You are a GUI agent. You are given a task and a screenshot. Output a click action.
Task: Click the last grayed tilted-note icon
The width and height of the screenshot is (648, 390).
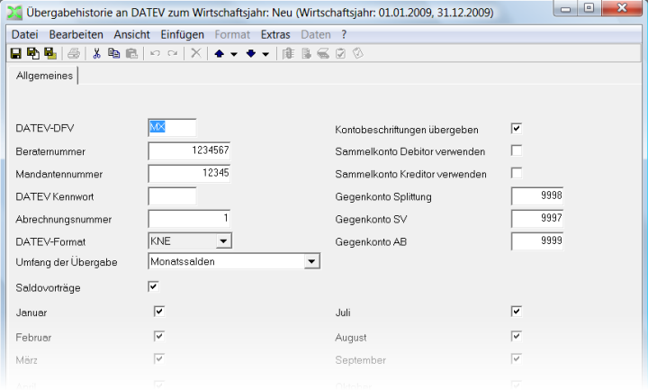pos(358,53)
